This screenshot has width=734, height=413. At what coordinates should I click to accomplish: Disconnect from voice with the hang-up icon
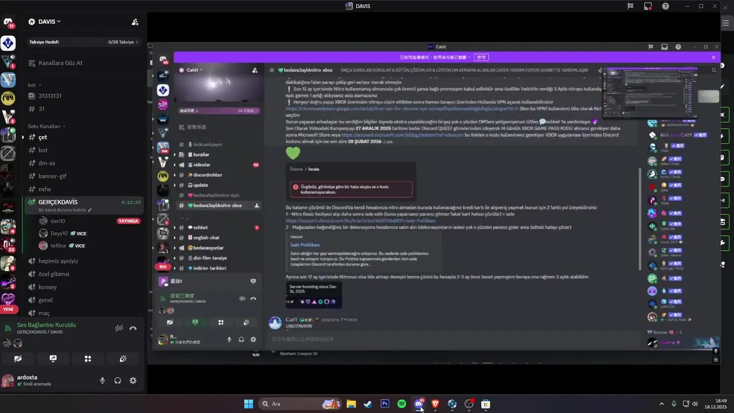(133, 328)
